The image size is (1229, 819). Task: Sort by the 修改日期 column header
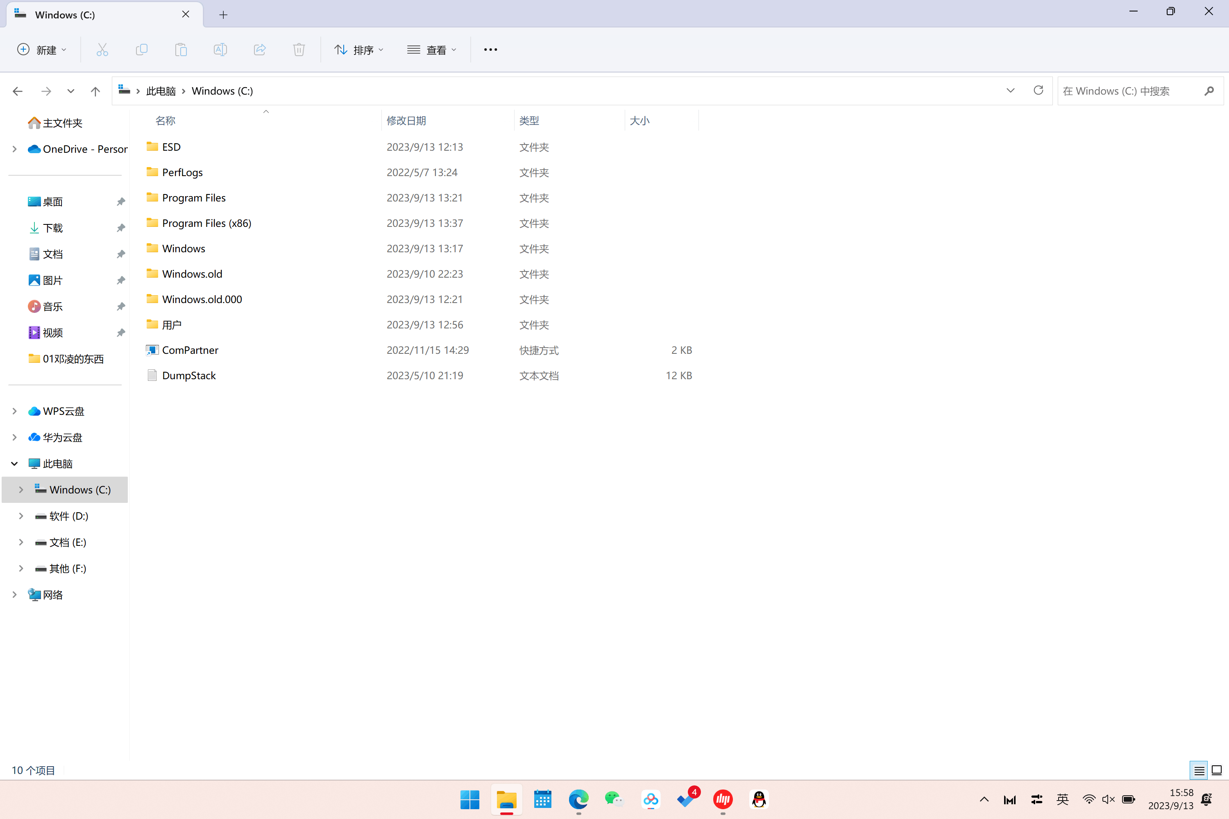(x=406, y=121)
